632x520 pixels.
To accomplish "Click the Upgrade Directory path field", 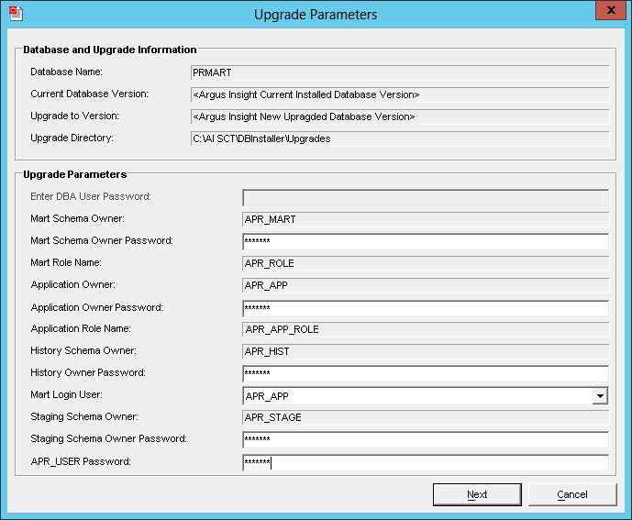I will (400, 138).
